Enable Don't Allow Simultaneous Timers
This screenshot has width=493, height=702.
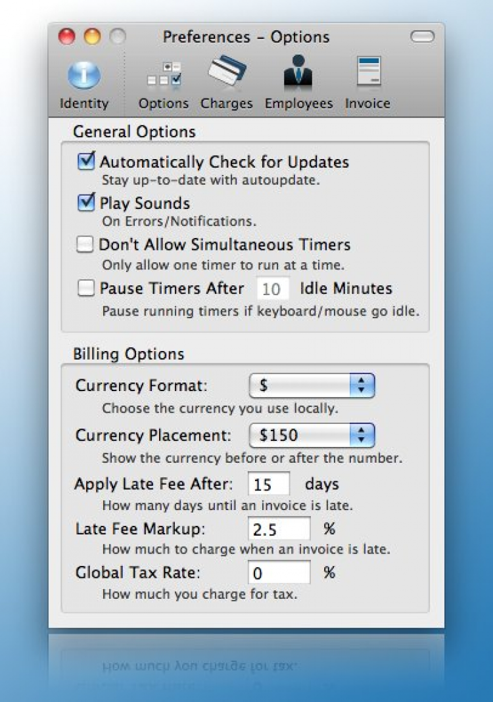click(x=85, y=245)
